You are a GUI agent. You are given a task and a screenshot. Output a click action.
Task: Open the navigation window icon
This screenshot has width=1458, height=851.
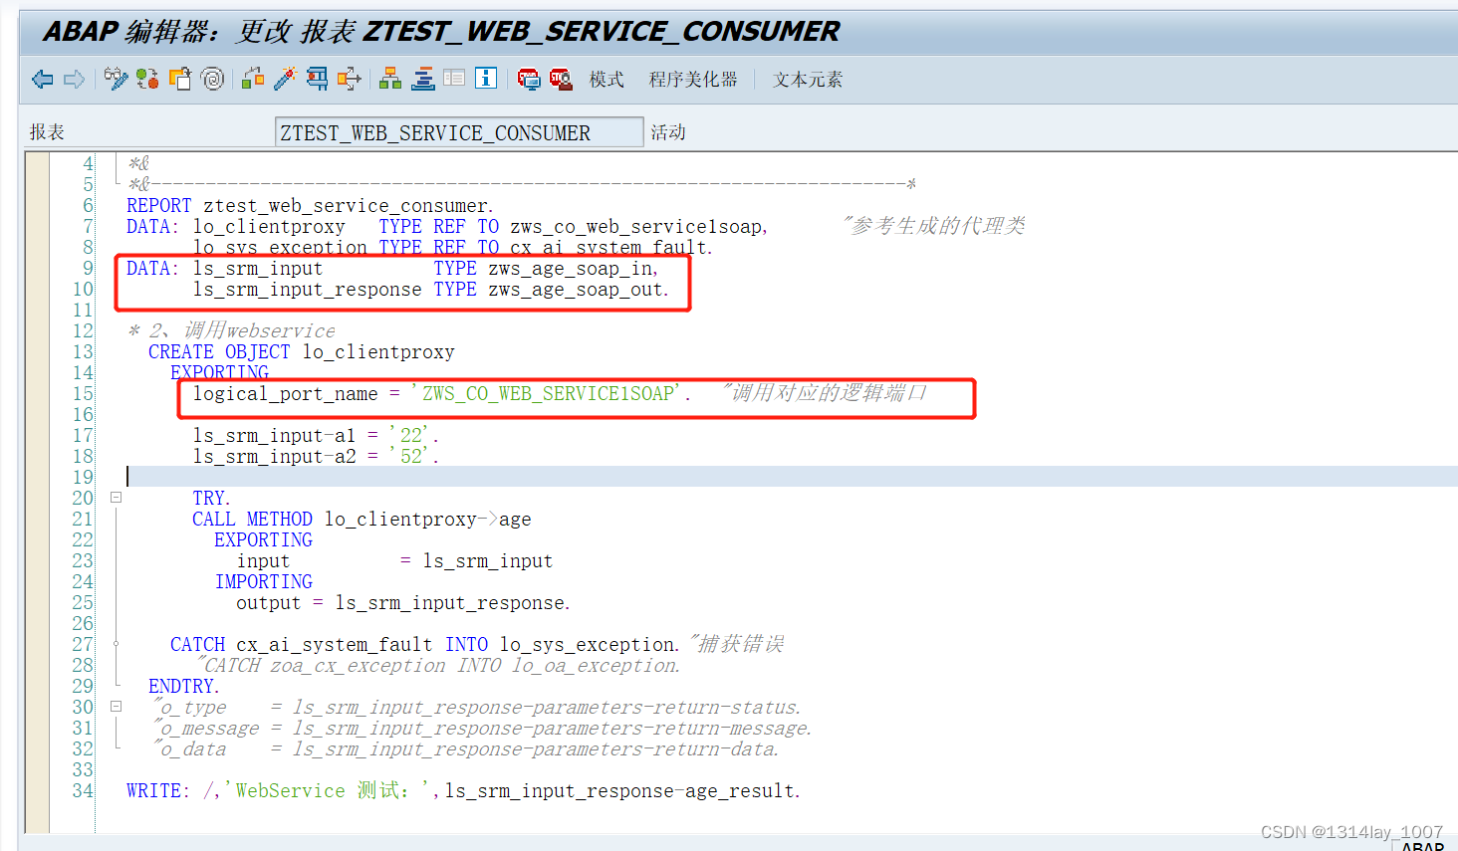point(422,79)
